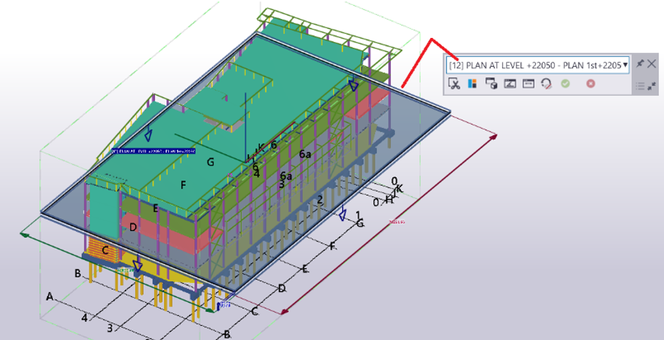Click the window with 3D cube icon

[491, 83]
